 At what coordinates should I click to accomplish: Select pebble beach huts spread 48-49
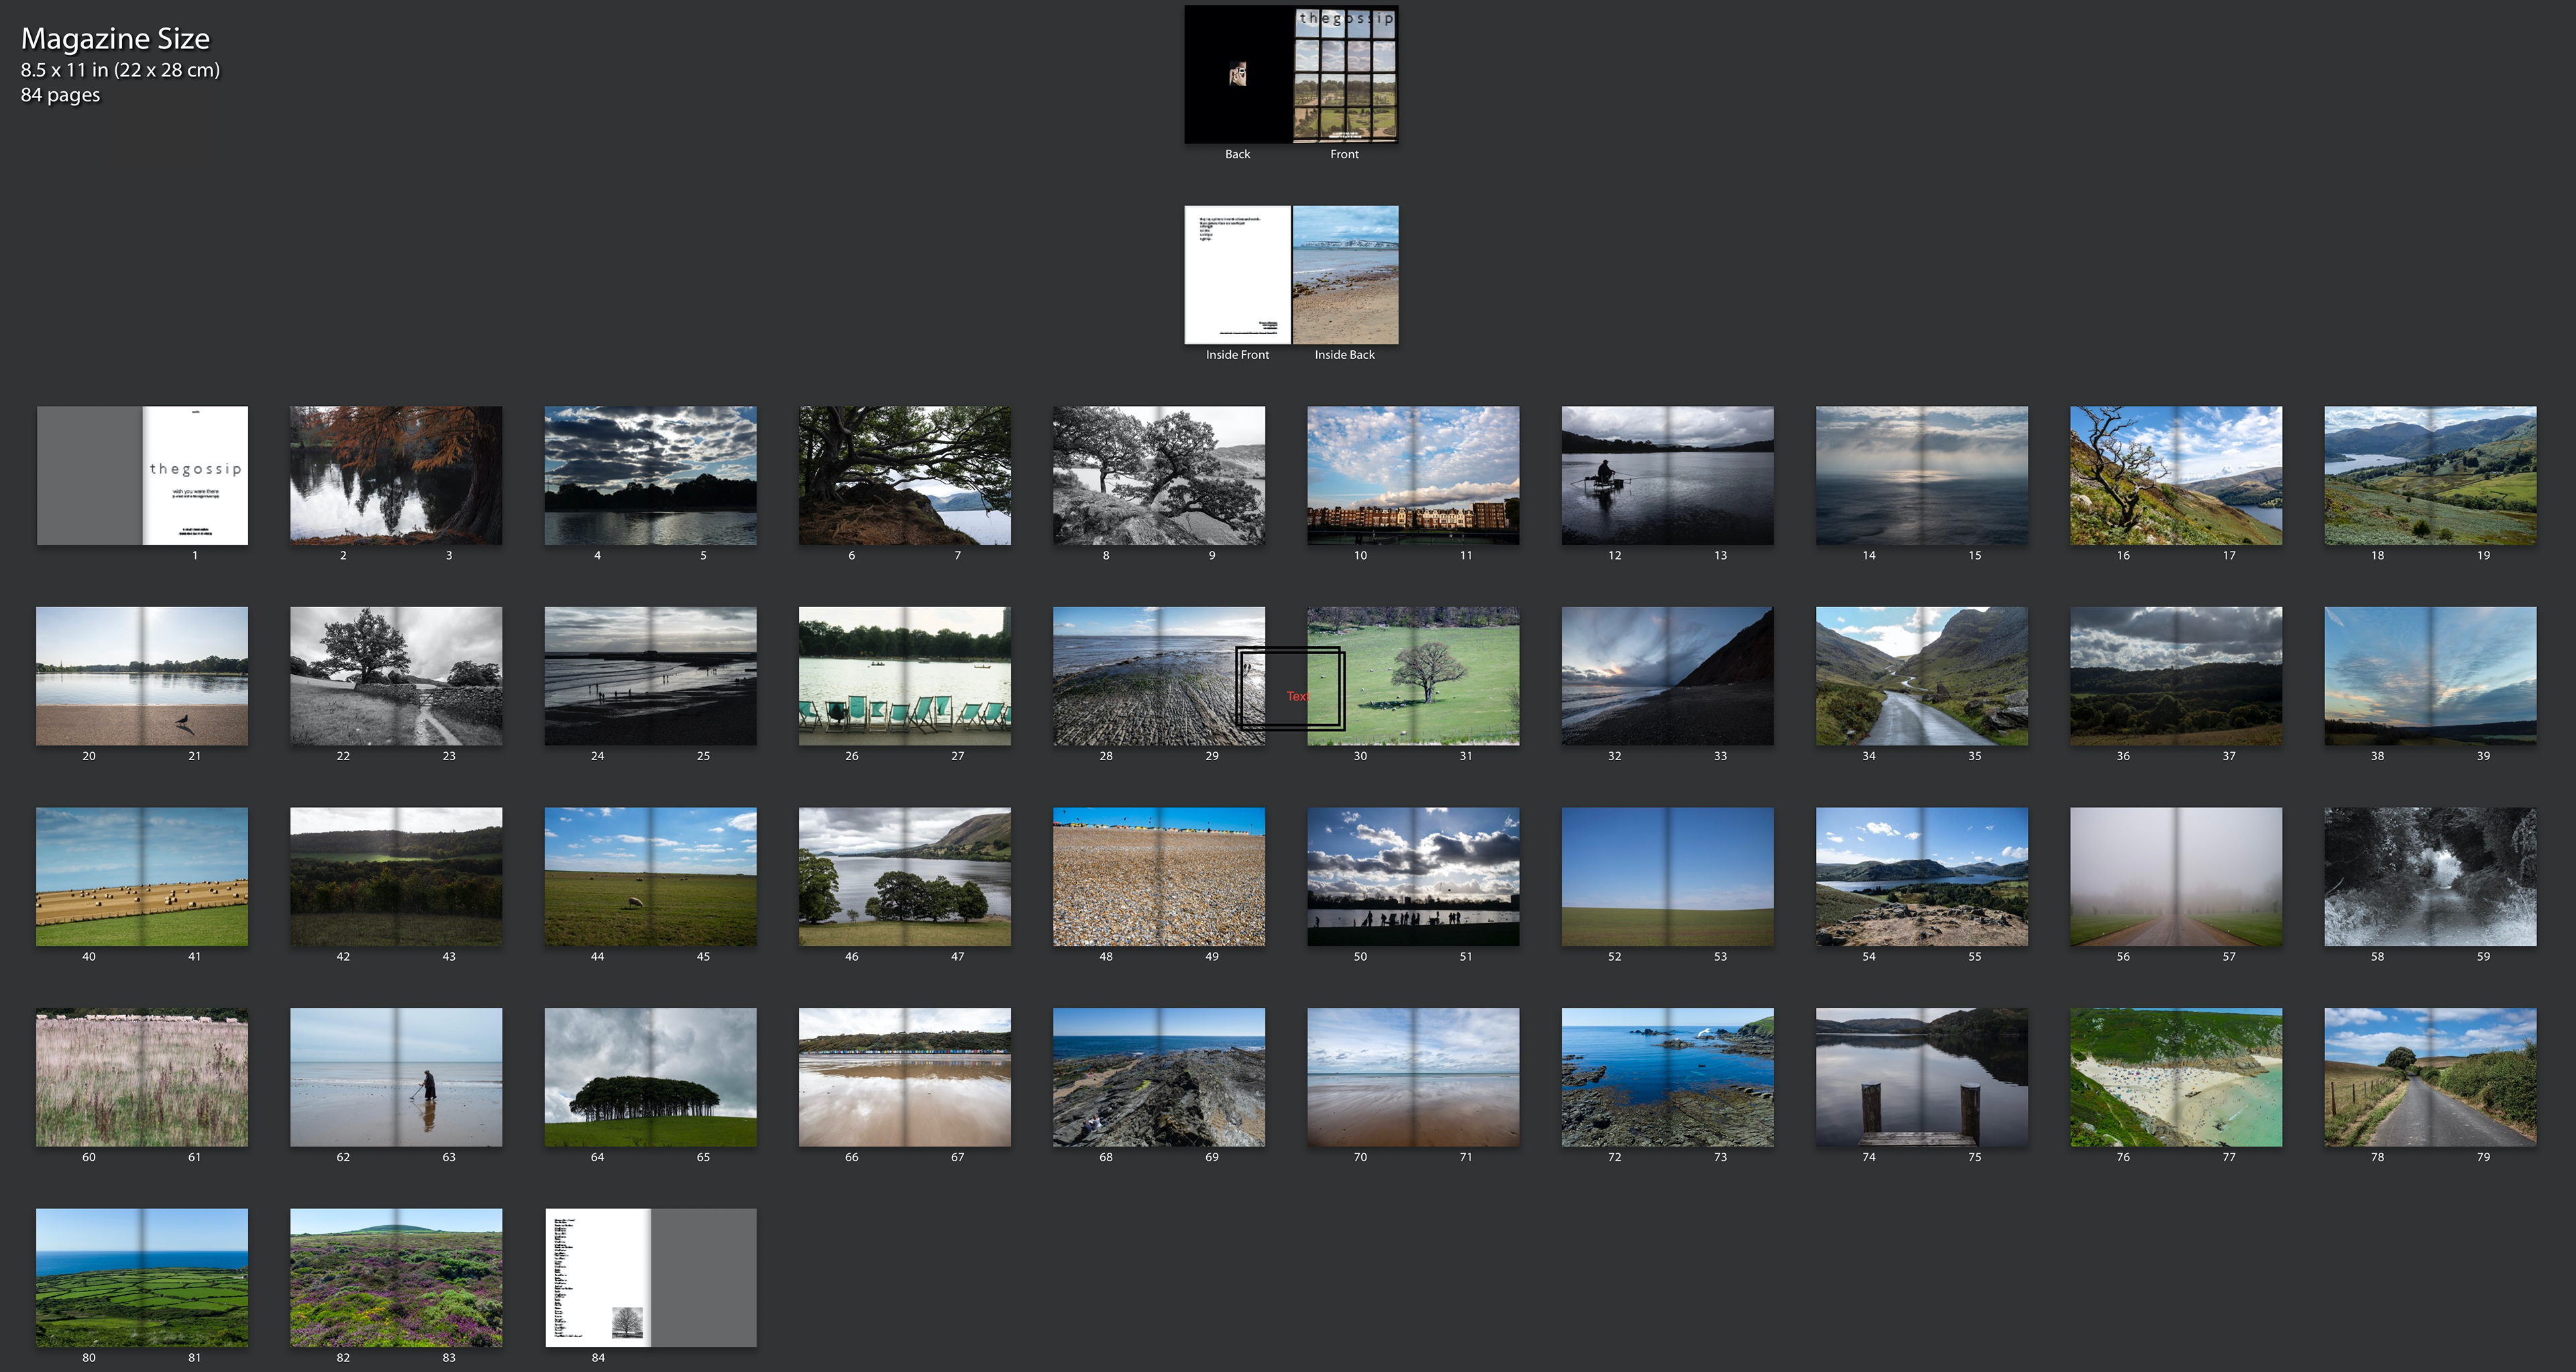1158,877
